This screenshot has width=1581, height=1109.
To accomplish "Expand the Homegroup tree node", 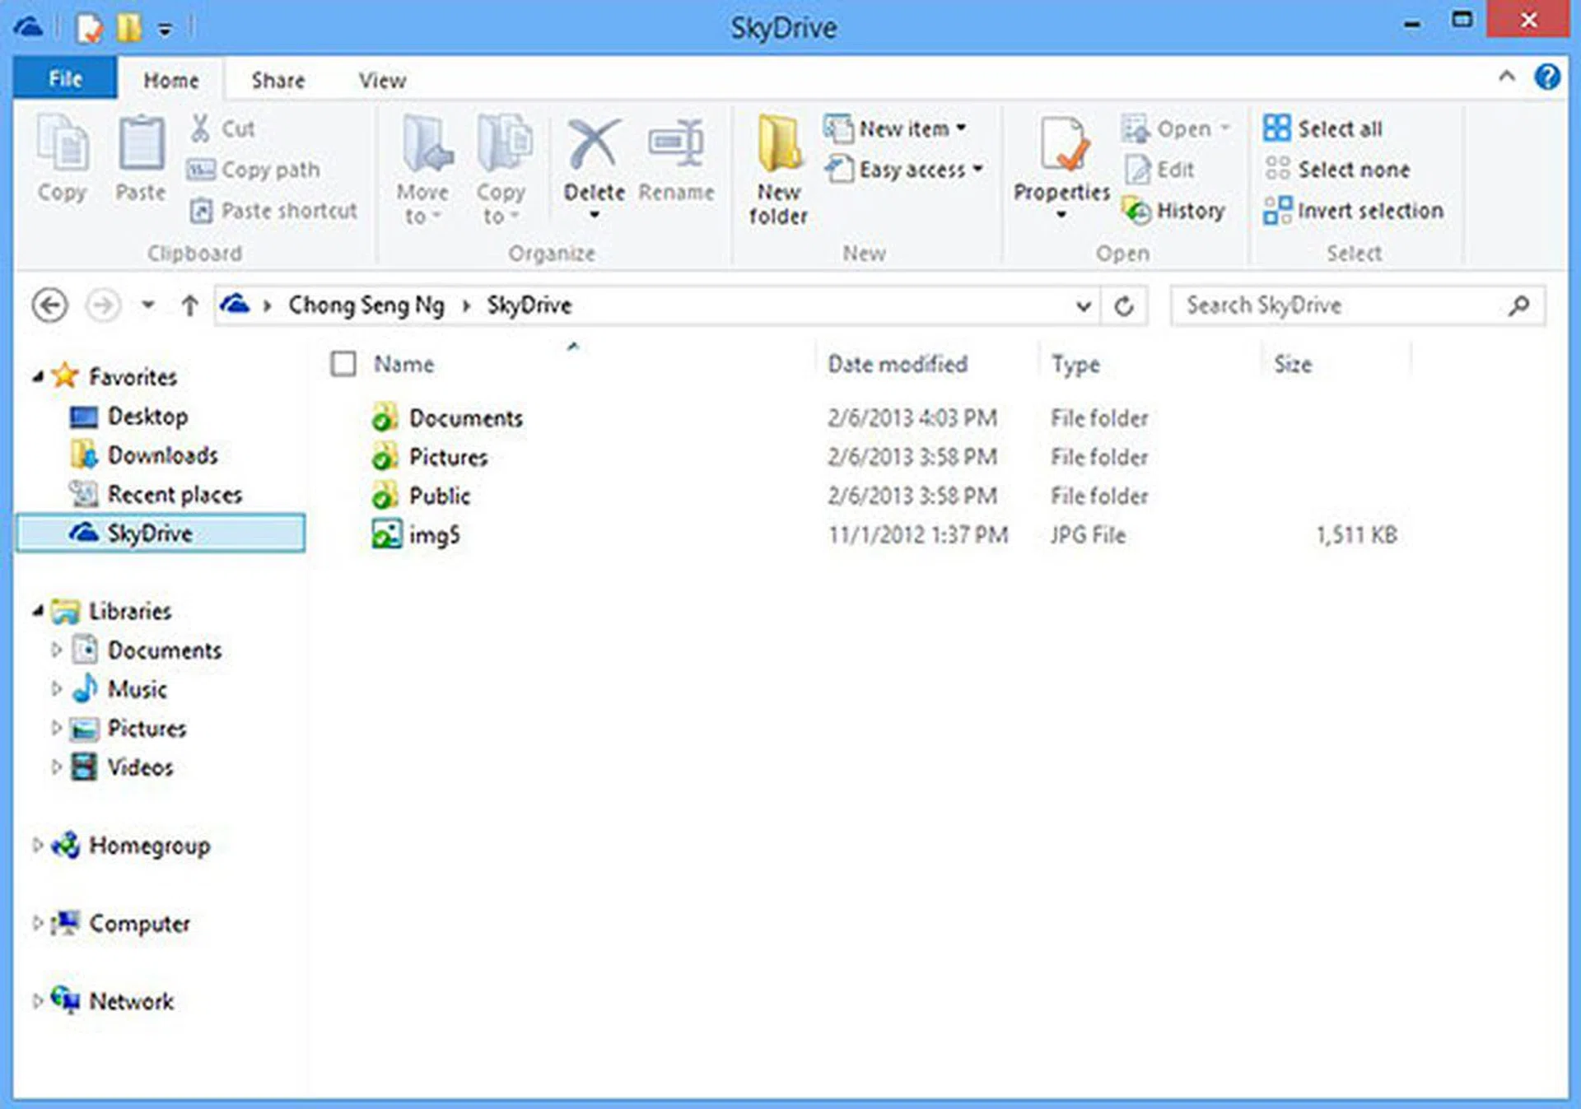I will (37, 846).
